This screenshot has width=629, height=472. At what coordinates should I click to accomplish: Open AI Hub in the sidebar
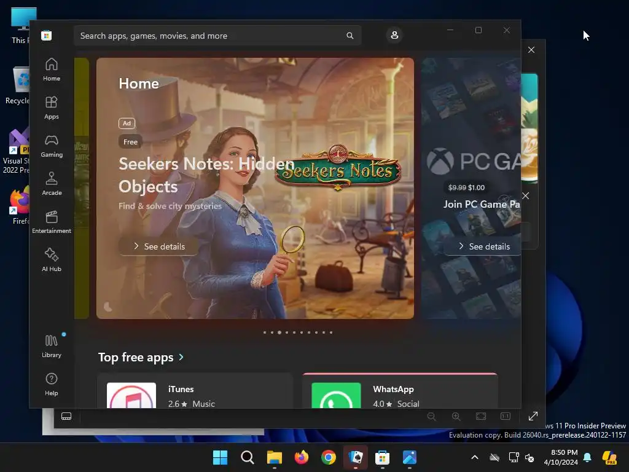point(52,260)
